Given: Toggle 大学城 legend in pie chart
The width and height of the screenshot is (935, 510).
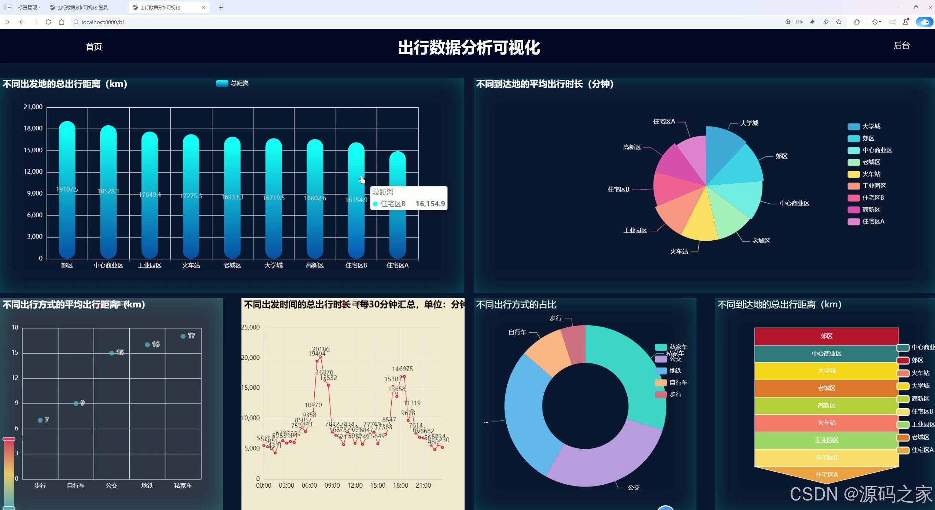Looking at the screenshot, I should [864, 126].
